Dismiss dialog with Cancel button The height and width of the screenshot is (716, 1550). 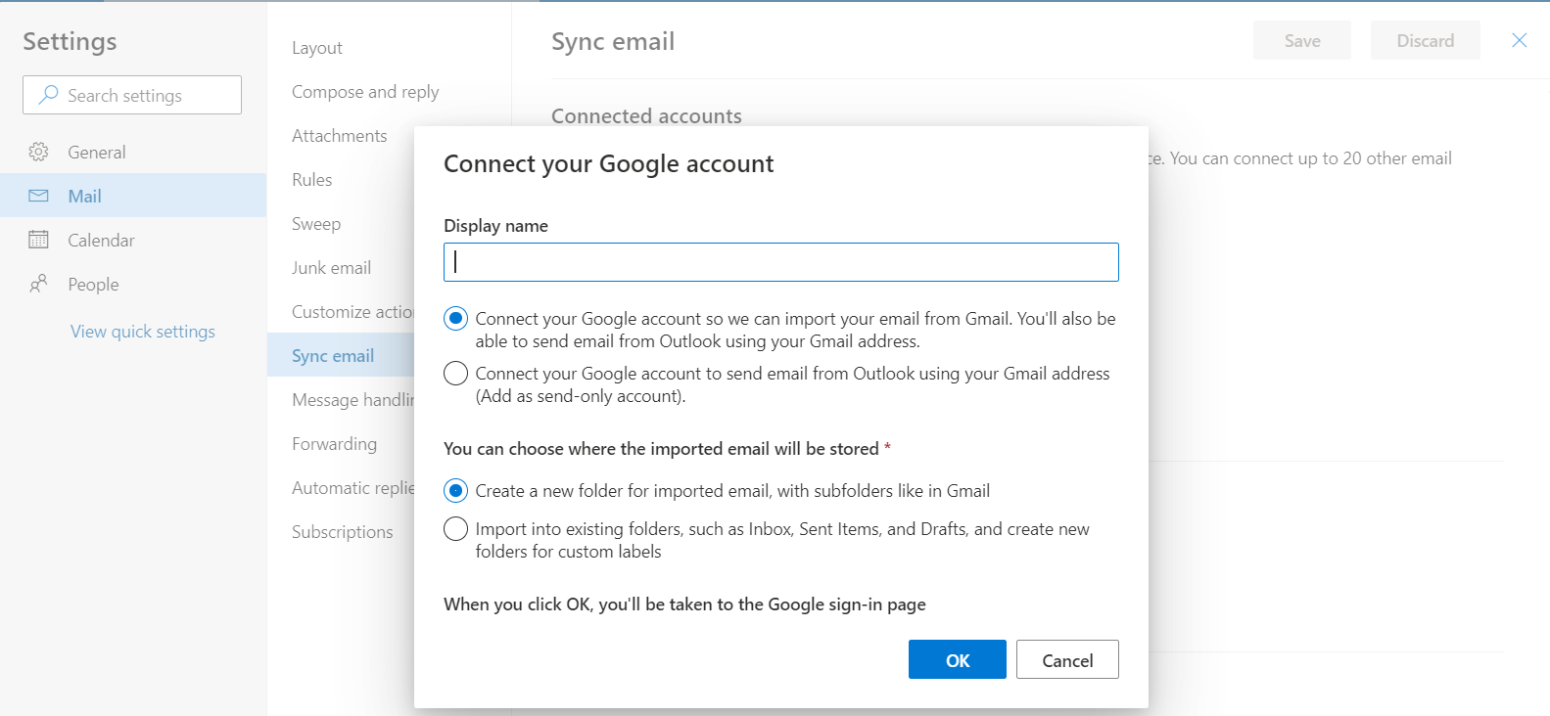coord(1067,659)
